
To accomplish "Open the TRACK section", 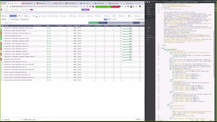I will pos(6,10).
